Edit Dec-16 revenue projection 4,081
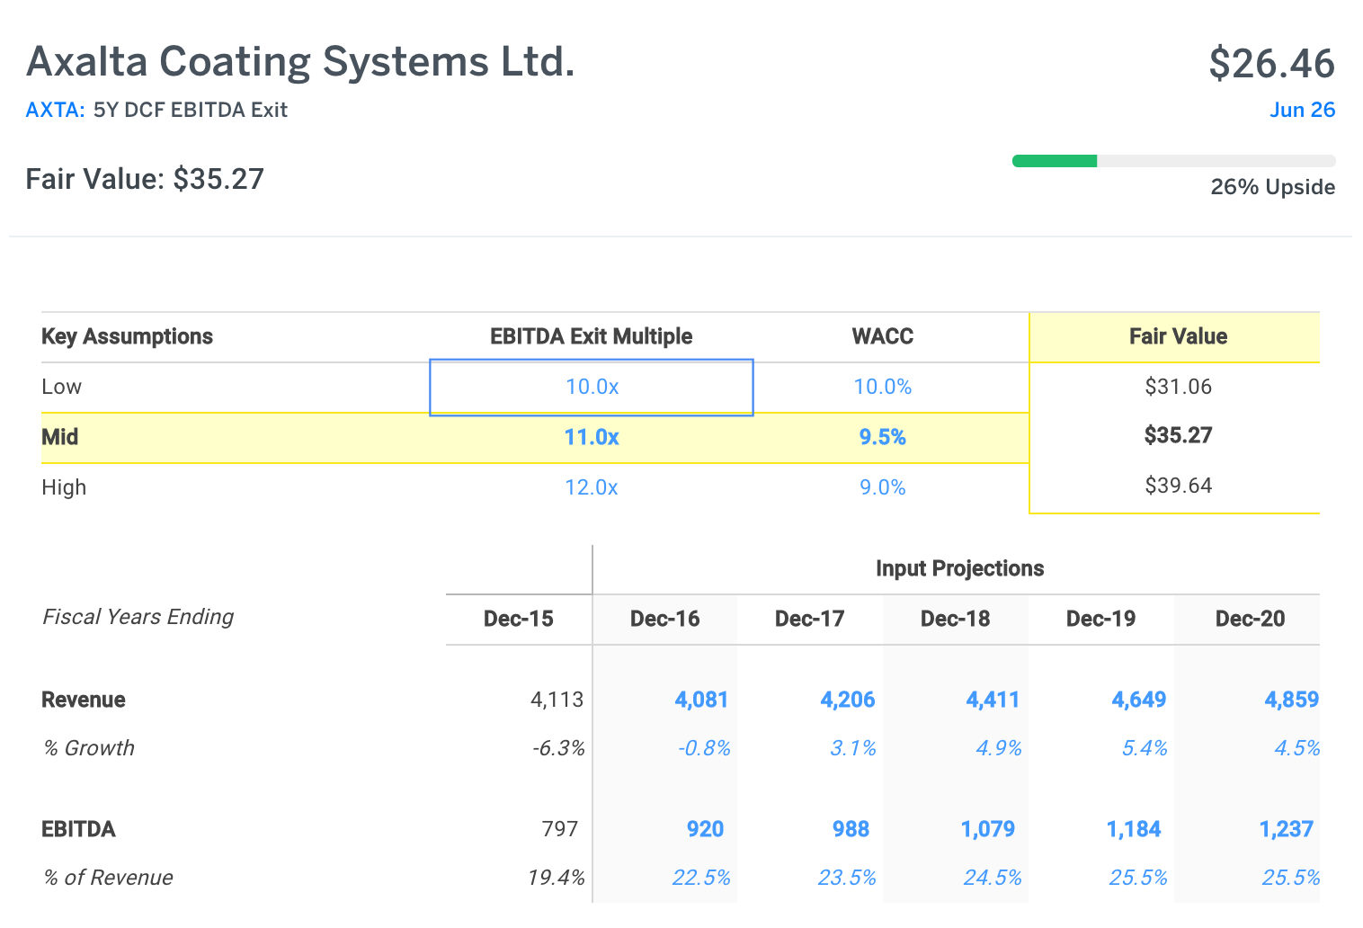This screenshot has width=1363, height=928. tap(701, 700)
